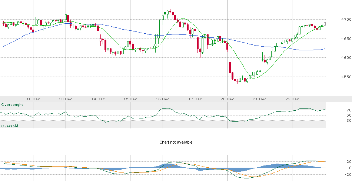Click the 14 Dec date label
The height and width of the screenshot is (181, 352).
point(98,99)
